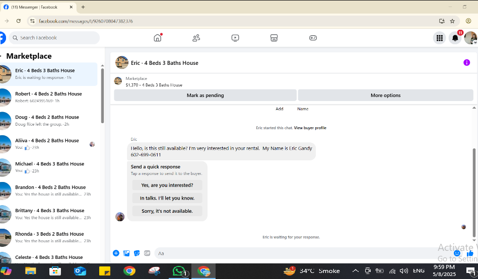478x279 pixels.
Task: Open Eric 4 Beds 3 Baths House conversation
Action: (49, 74)
